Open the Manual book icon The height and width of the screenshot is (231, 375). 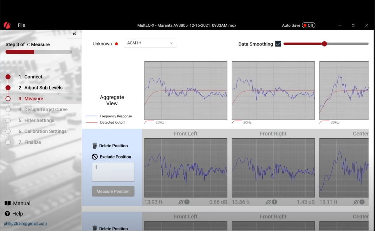(x=7, y=203)
